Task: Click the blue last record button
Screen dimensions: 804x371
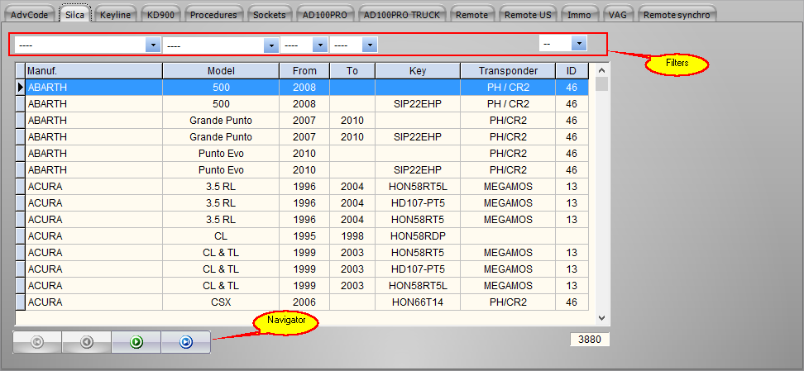Action: pyautogui.click(x=185, y=342)
